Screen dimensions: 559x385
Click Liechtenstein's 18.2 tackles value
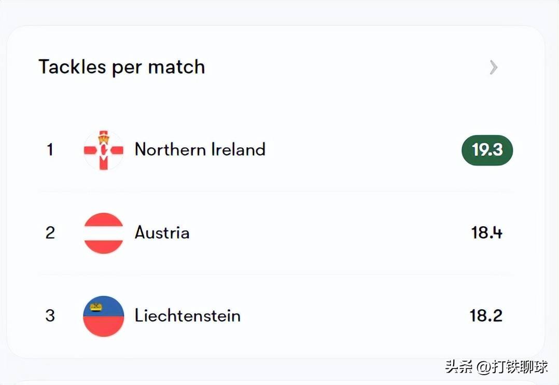[486, 315]
